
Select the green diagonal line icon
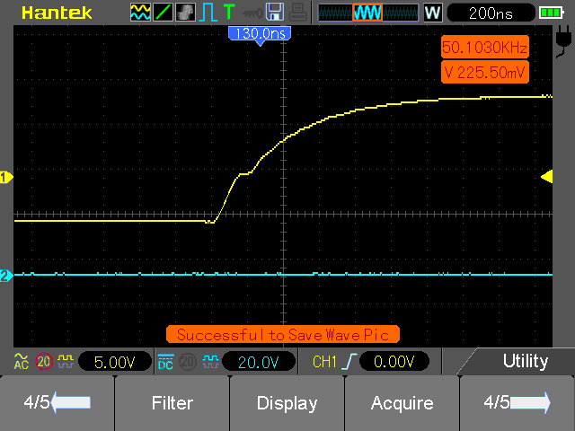click(x=163, y=13)
